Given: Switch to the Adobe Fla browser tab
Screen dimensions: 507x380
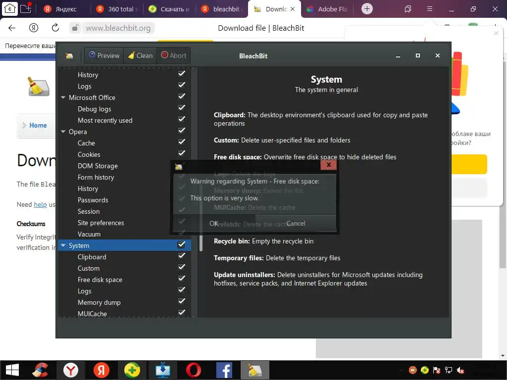Looking at the screenshot, I should pyautogui.click(x=327, y=9).
